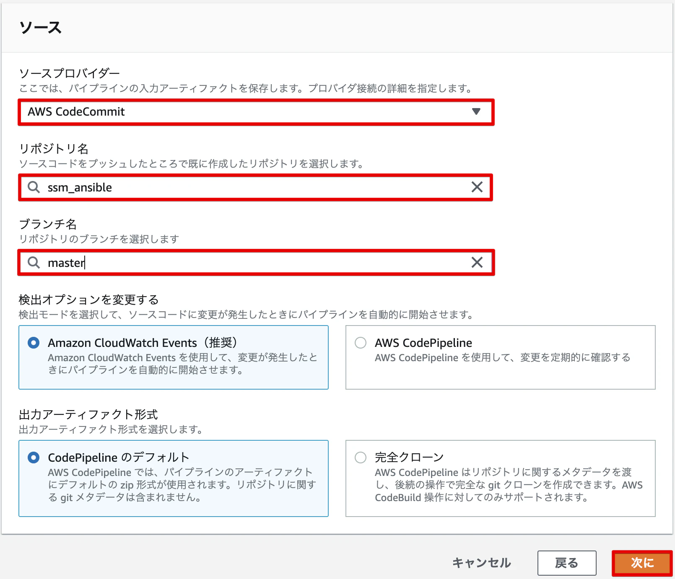The height and width of the screenshot is (579, 675).
Task: Select CodePipeline default artifact format radio
Action: point(34,458)
